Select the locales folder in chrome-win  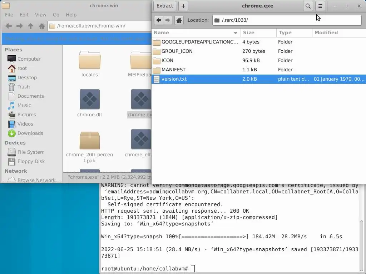click(x=90, y=64)
